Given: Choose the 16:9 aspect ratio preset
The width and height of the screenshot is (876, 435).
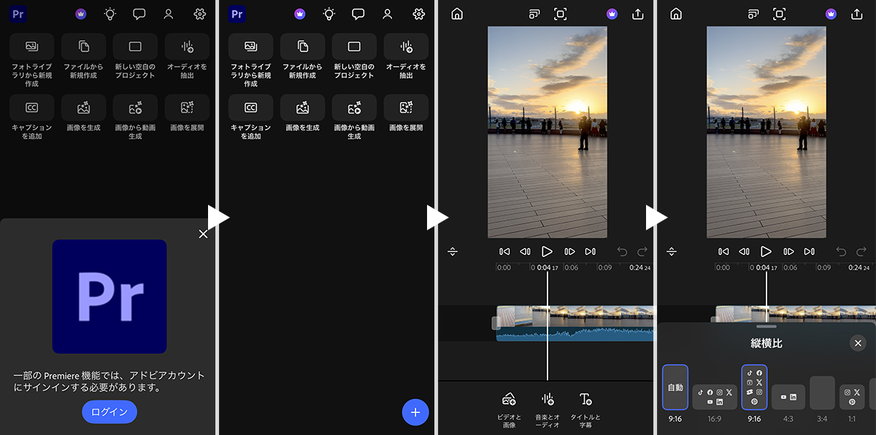Looking at the screenshot, I should click(715, 397).
